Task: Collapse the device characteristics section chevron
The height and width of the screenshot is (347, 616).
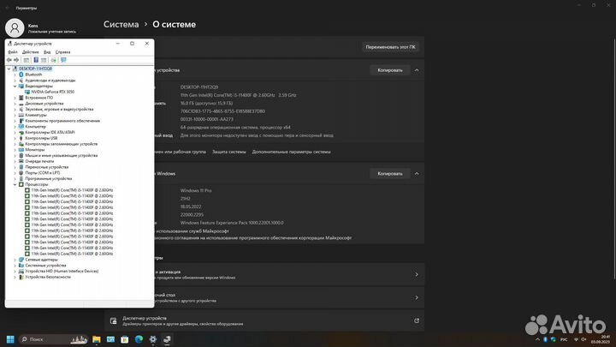Action: [417, 70]
